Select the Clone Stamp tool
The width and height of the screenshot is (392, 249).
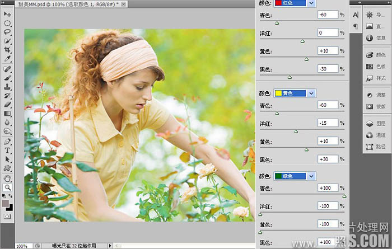tap(7, 87)
